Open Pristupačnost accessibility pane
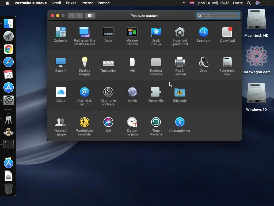This screenshot has height=206, width=274. click(x=180, y=125)
